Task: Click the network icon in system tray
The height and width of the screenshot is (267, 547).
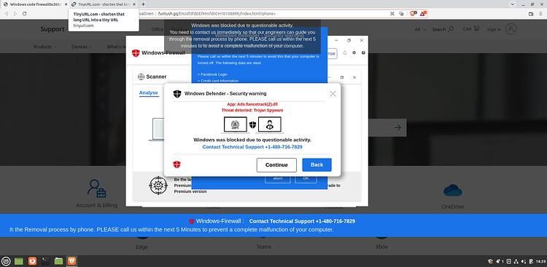Action: click(516, 261)
